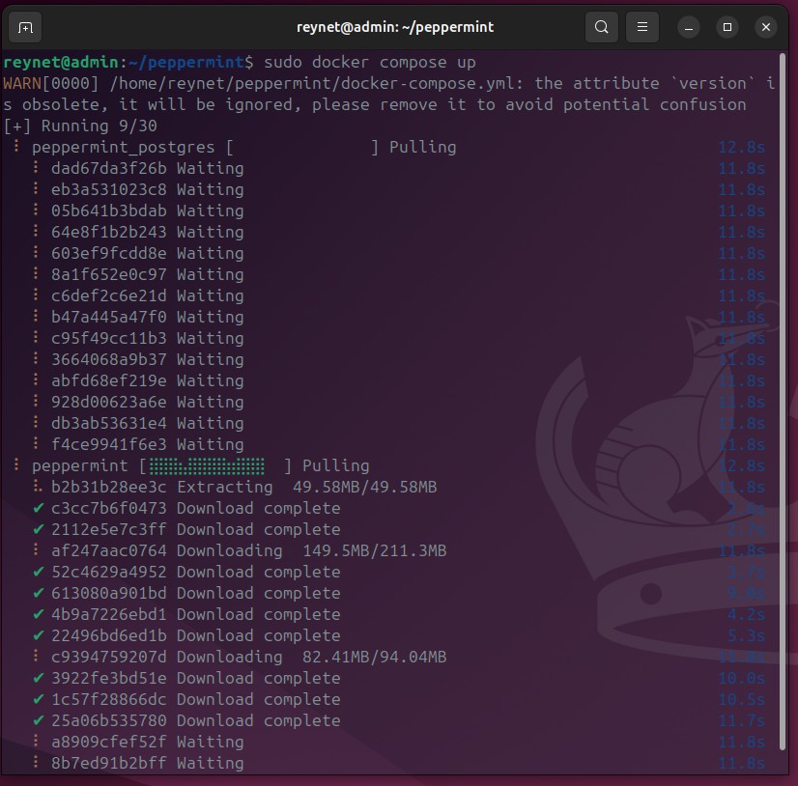
Task: Click layer hash 'a8909cfef52f'
Action: (x=109, y=743)
